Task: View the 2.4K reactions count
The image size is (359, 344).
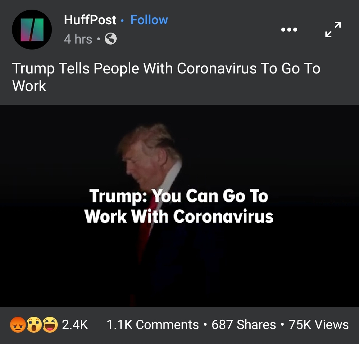Action: tap(75, 324)
